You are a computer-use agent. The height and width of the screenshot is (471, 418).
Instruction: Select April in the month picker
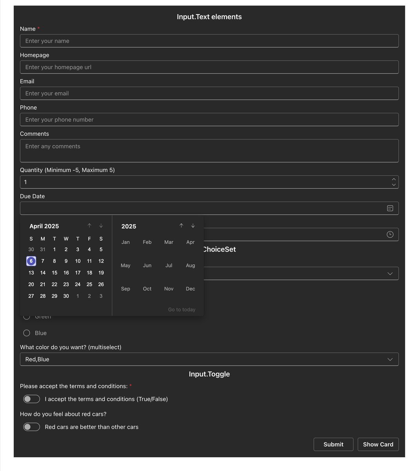coord(190,242)
